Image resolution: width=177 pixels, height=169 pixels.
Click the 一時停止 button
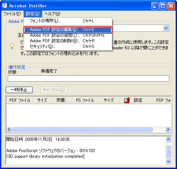point(19,90)
